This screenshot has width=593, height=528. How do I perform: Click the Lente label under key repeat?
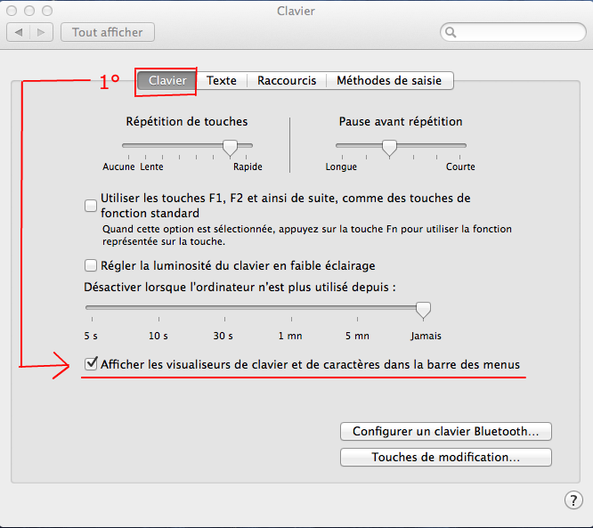151,167
